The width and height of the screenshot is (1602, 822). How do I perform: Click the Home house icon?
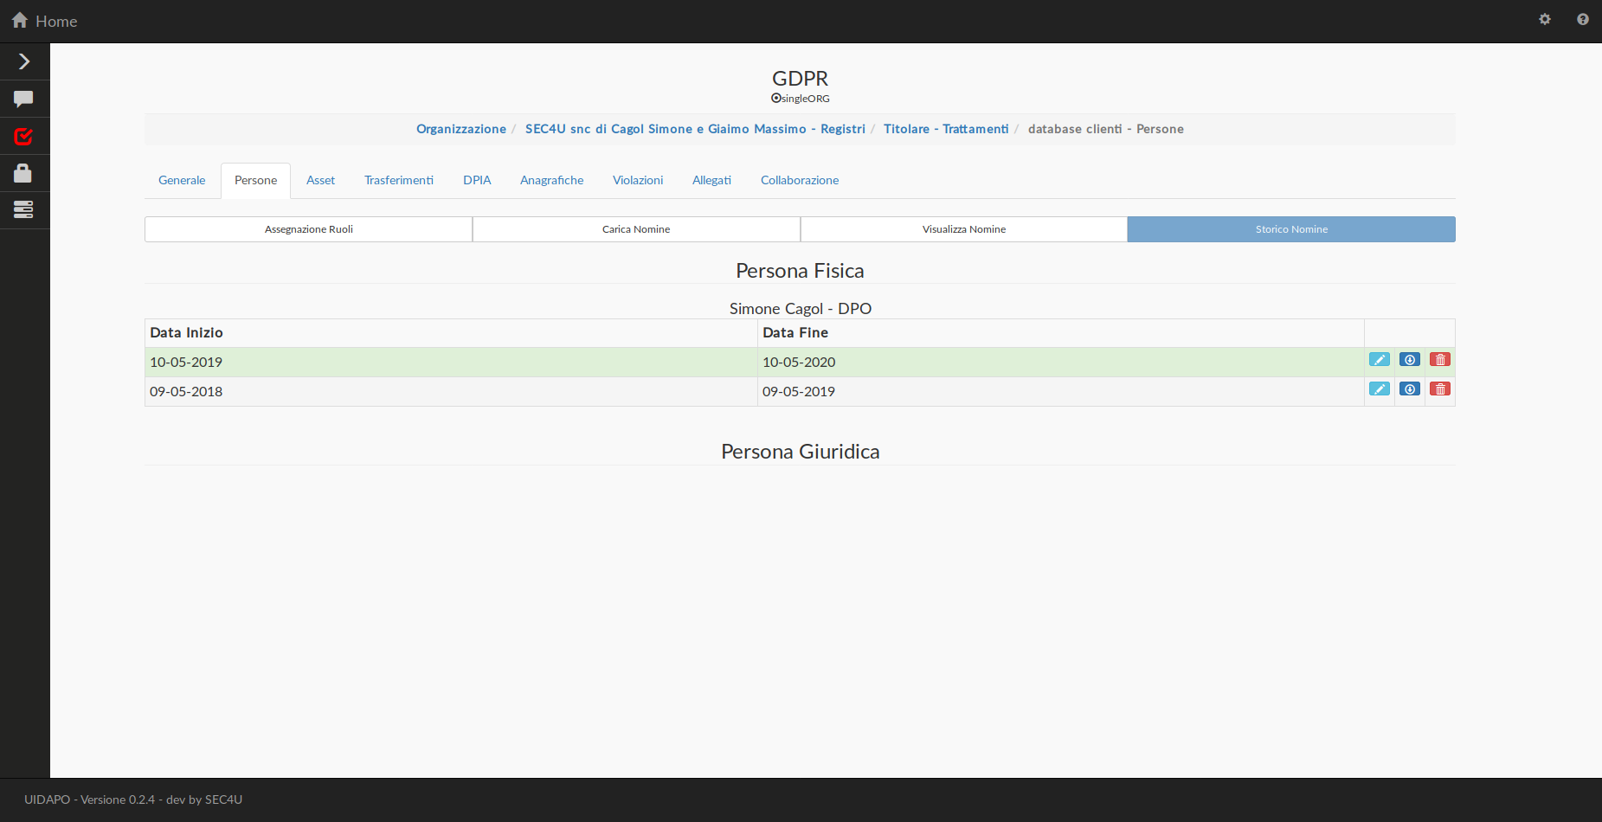pos(20,20)
